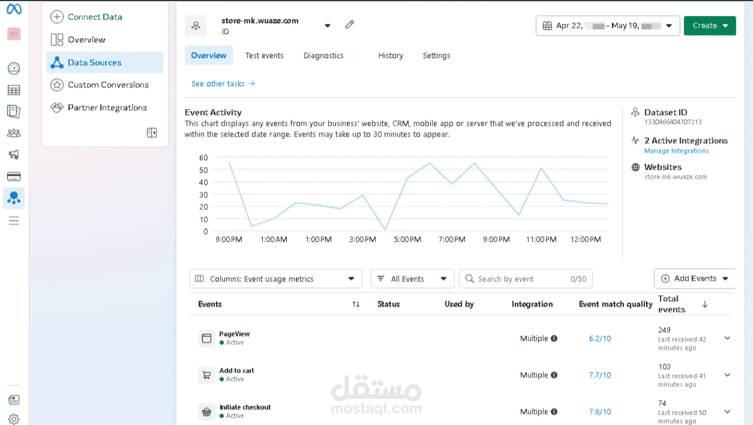Click the Initiate checkout basket icon
Screen dimensions: 753x425
[206, 411]
